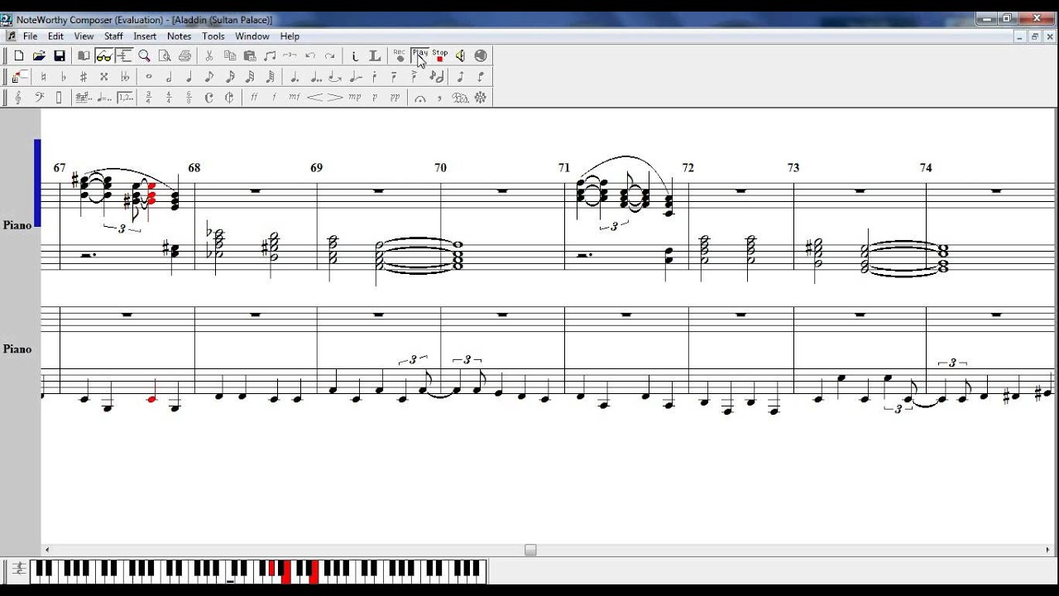Screen dimensions: 1059x596
Task: Click the lowercase i toolbar icon
Action: (x=355, y=55)
